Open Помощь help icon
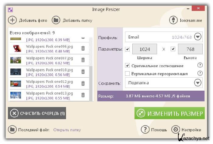 point(146,130)
